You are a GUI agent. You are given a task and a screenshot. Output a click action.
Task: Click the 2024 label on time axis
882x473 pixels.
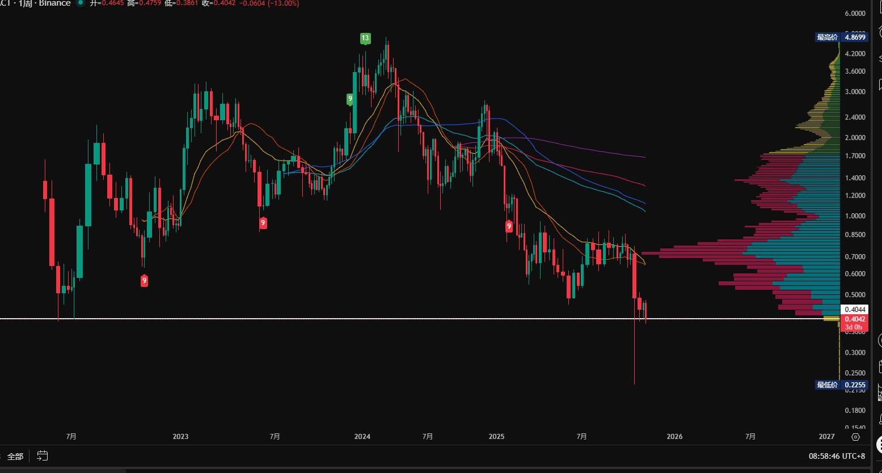[x=362, y=437]
